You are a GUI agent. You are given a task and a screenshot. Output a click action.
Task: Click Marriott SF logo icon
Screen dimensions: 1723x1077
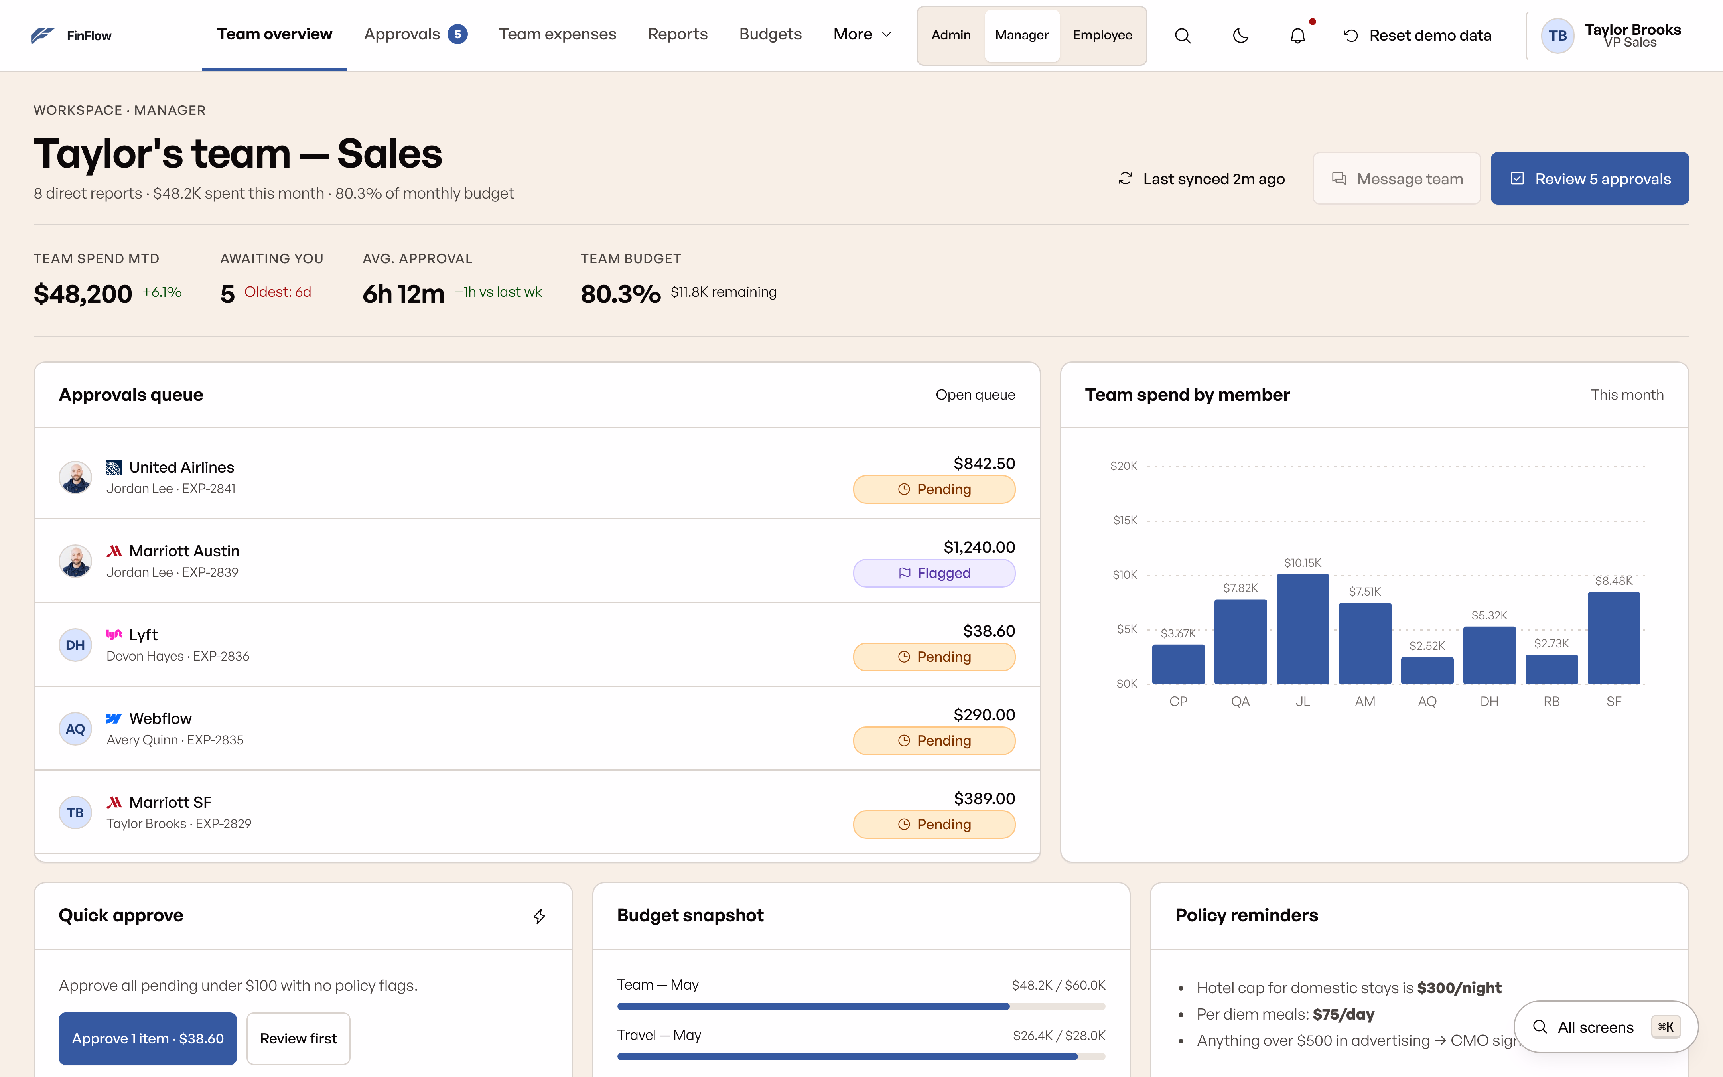[x=114, y=802]
